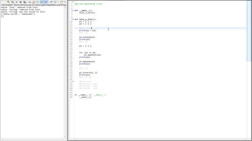The width and height of the screenshot is (252, 141).
Task: Click the code line p1.append(val)
Action: tap(93, 55)
